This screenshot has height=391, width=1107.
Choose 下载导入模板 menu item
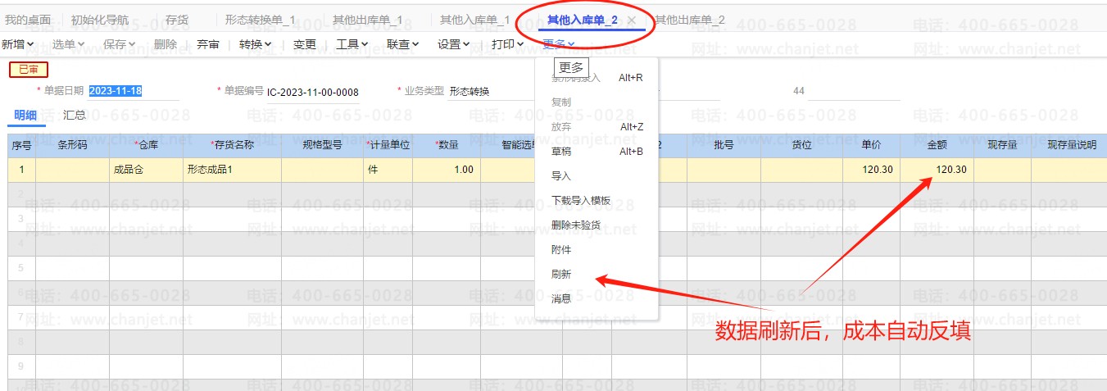[597, 201]
